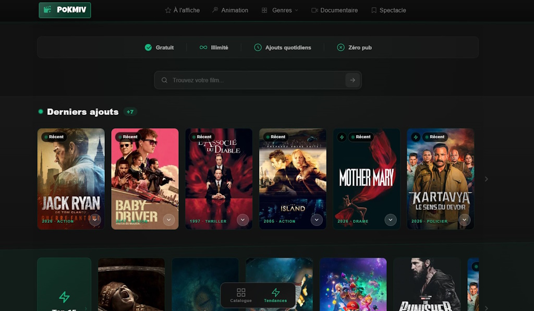This screenshot has width=534, height=311.
Task: Click the magic wand icon beside Animation
Action: (x=215, y=10)
